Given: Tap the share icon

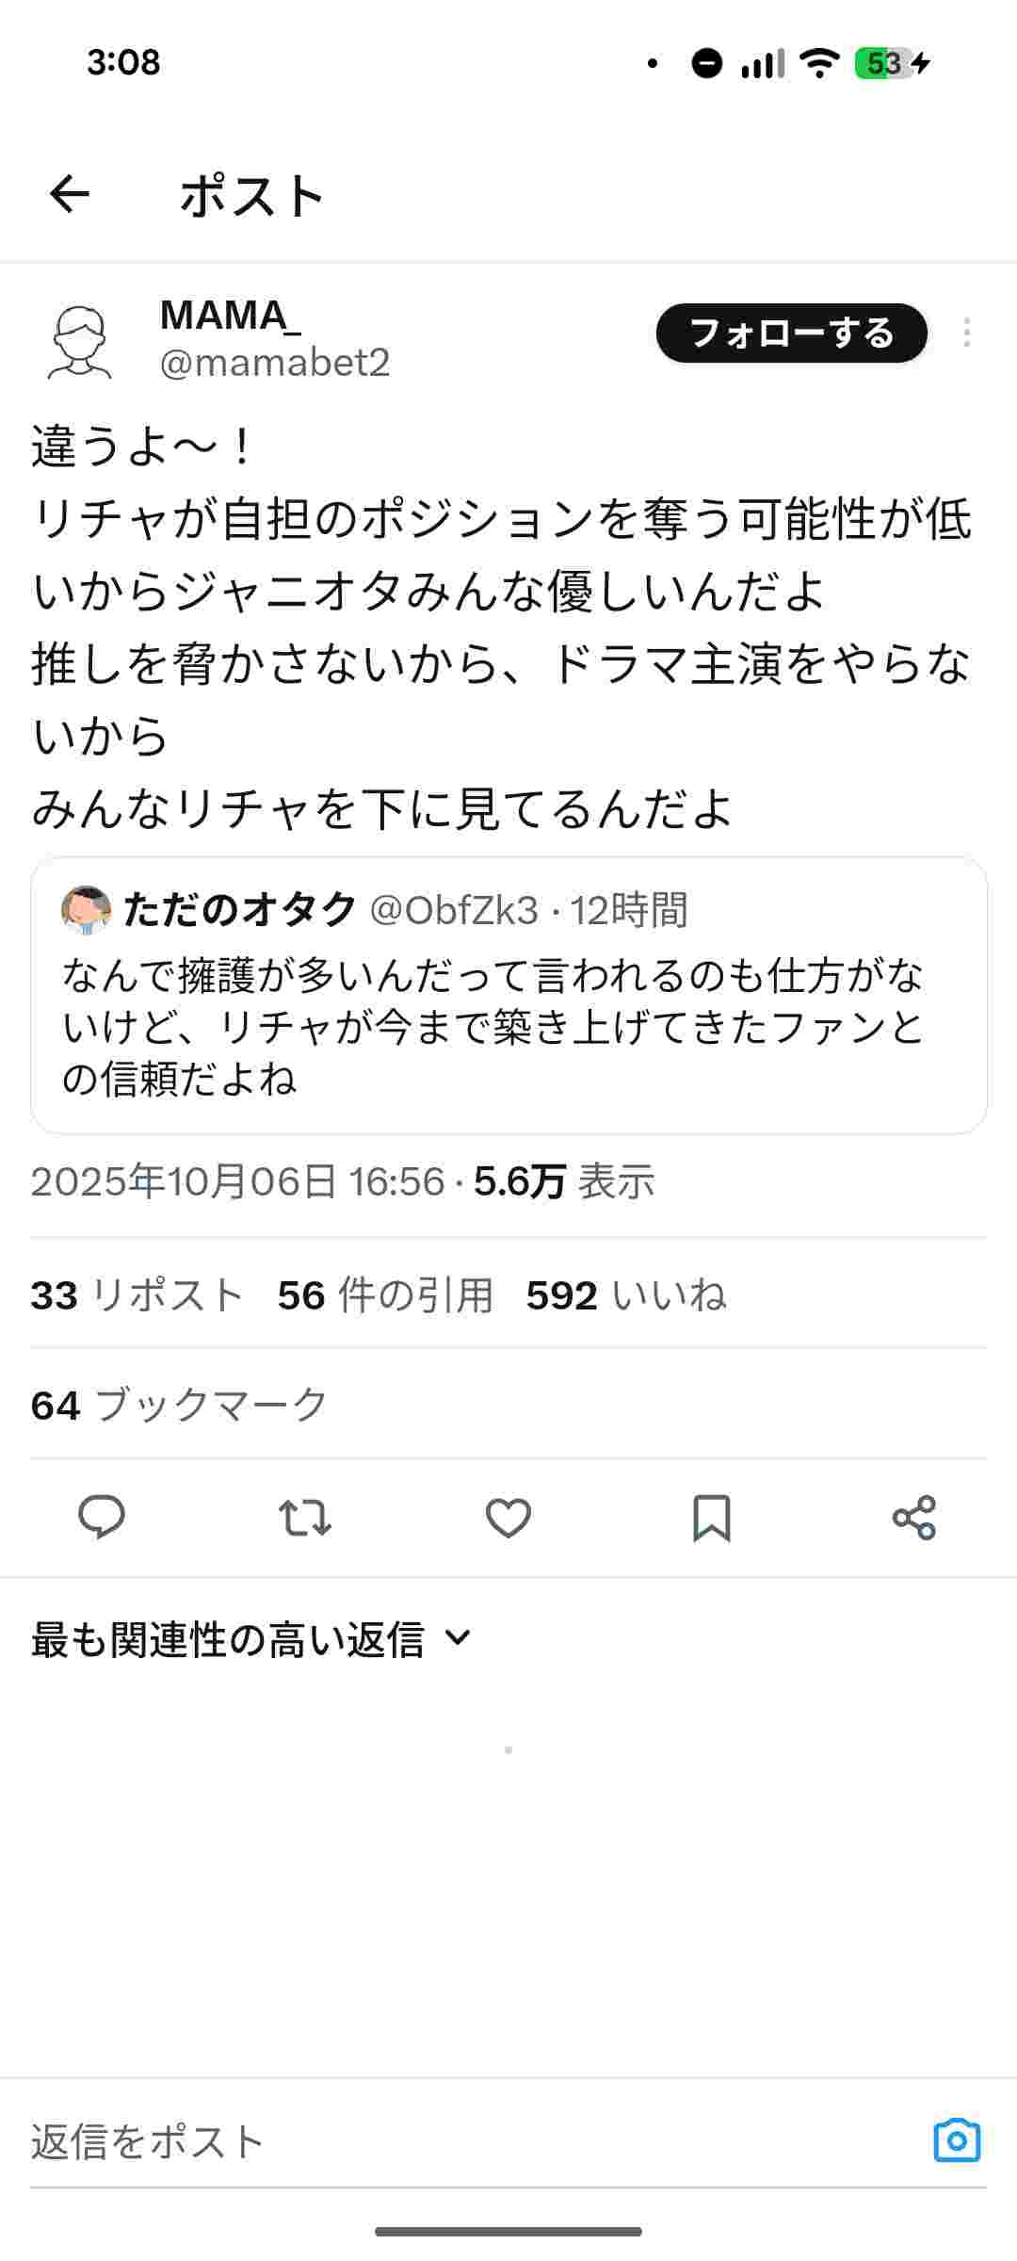Looking at the screenshot, I should tap(914, 1518).
